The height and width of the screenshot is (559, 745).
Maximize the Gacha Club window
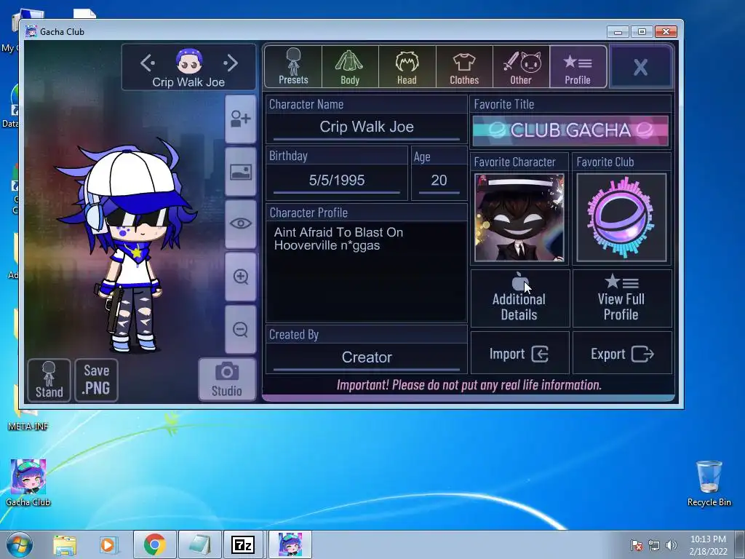click(642, 32)
